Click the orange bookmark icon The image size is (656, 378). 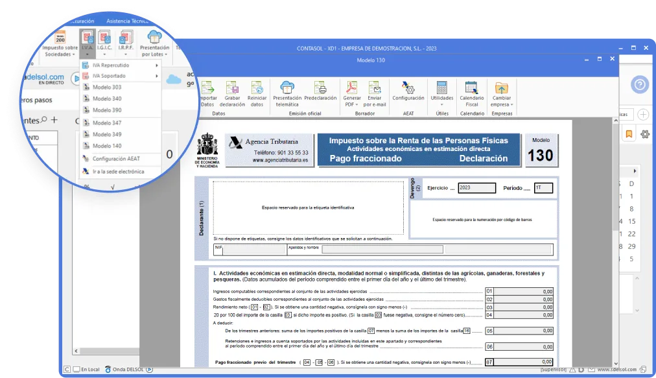coord(629,134)
